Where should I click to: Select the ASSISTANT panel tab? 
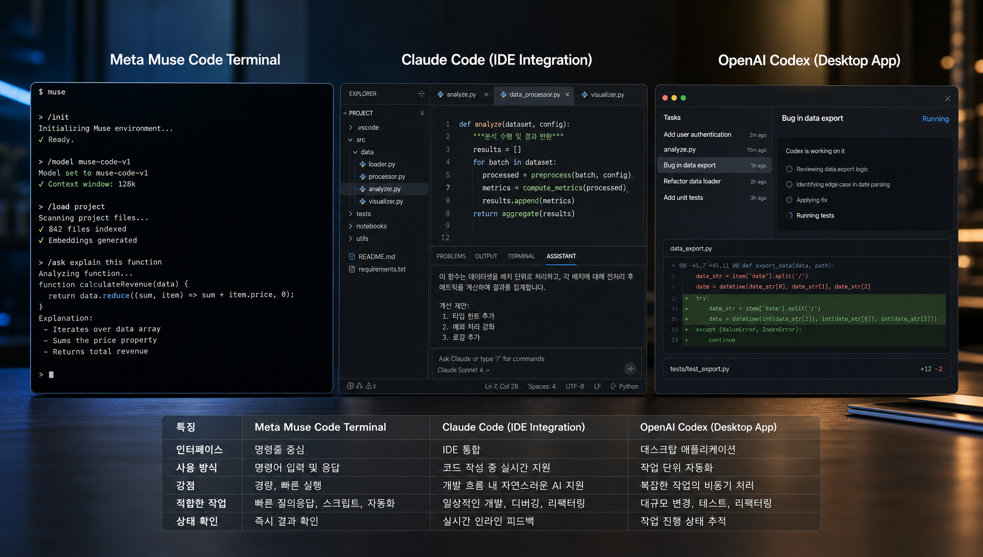coord(561,256)
